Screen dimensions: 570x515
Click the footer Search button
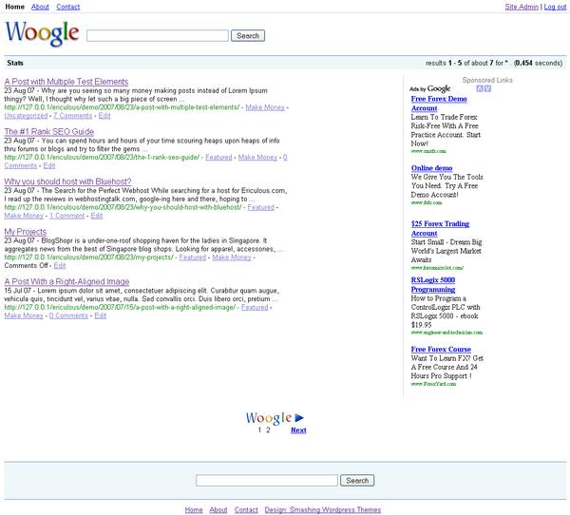click(357, 481)
